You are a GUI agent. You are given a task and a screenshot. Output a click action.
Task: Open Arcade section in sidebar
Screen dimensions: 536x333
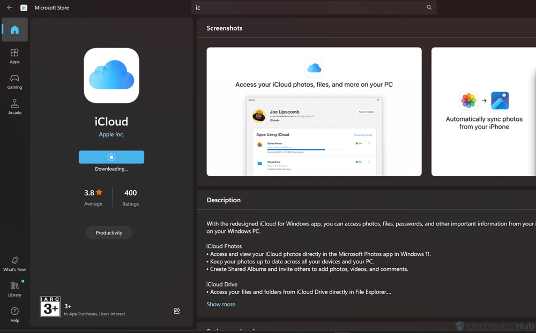pyautogui.click(x=14, y=107)
